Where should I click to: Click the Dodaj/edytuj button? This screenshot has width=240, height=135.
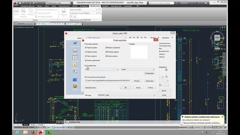pos(149,73)
